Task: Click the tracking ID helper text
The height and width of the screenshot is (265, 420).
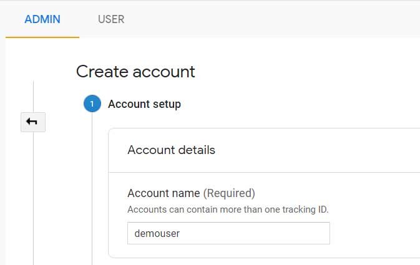Action: (228, 210)
